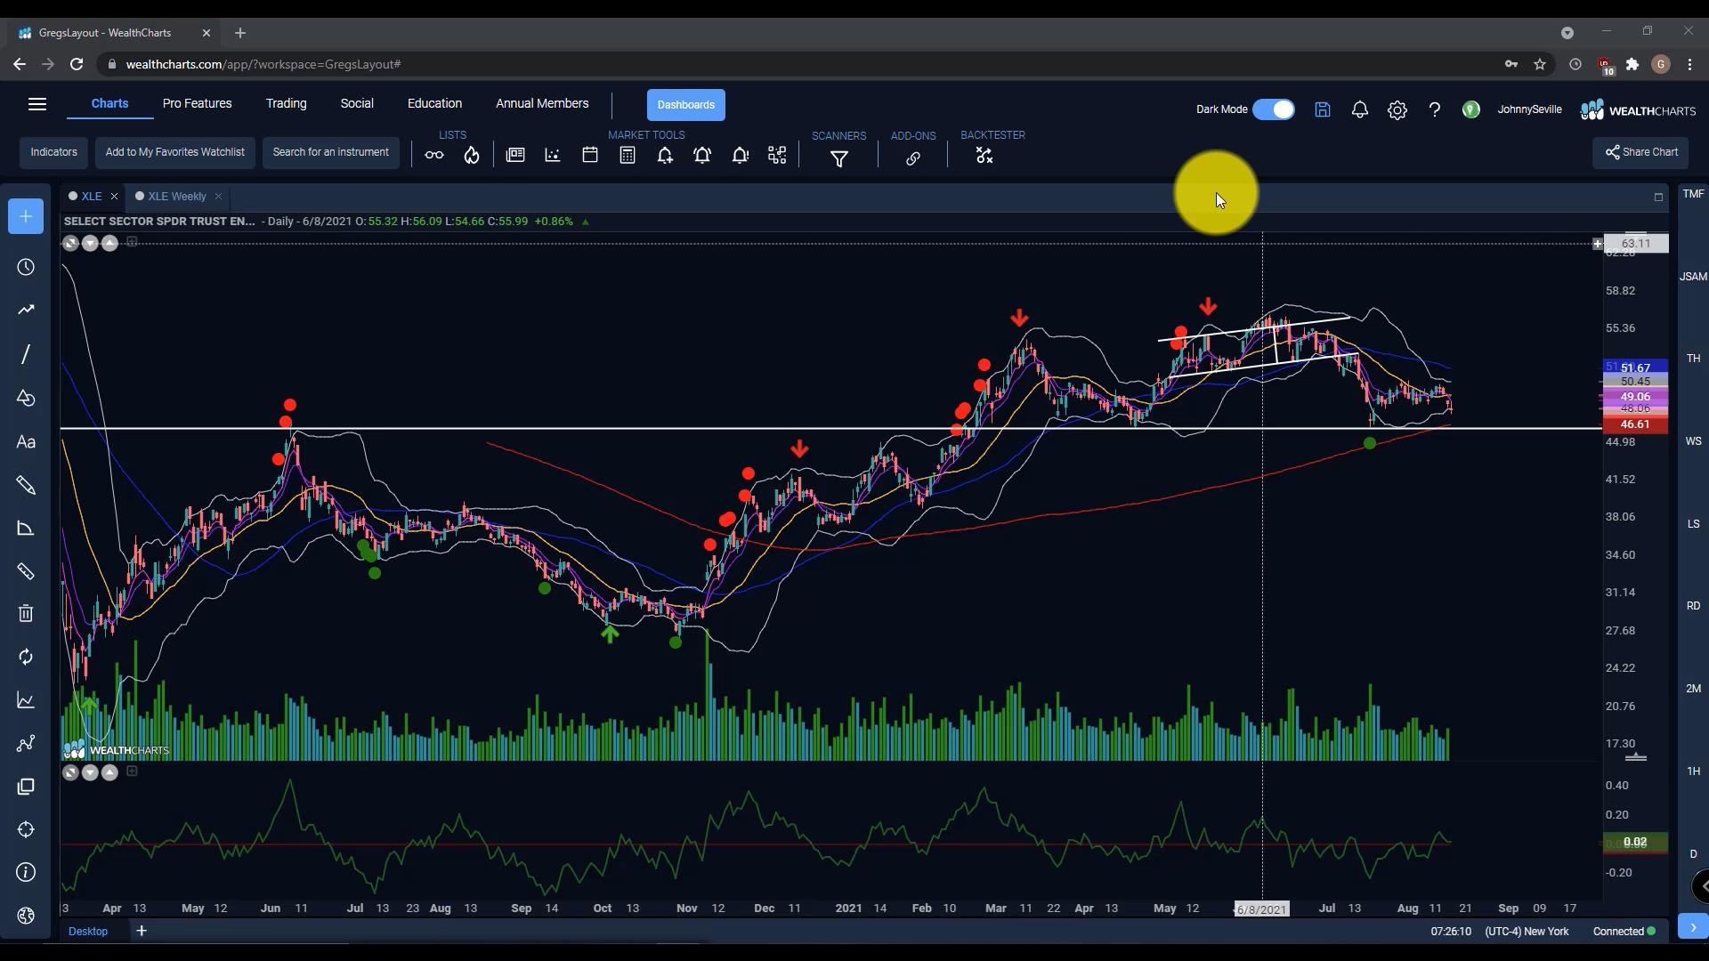
Task: Switch to the Charts menu tab
Action: tap(109, 104)
